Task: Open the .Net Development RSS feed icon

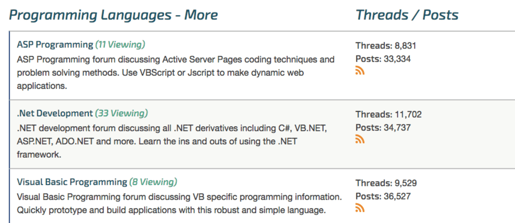Action: click(360, 139)
